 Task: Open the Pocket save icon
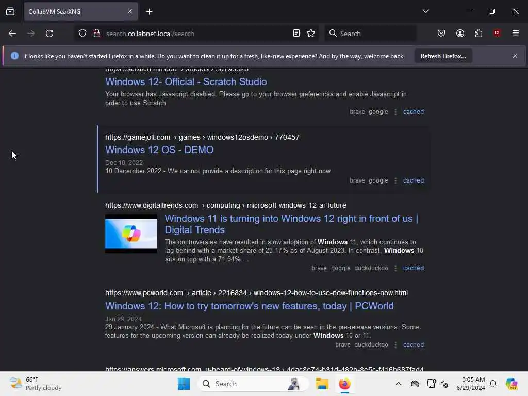tap(441, 34)
